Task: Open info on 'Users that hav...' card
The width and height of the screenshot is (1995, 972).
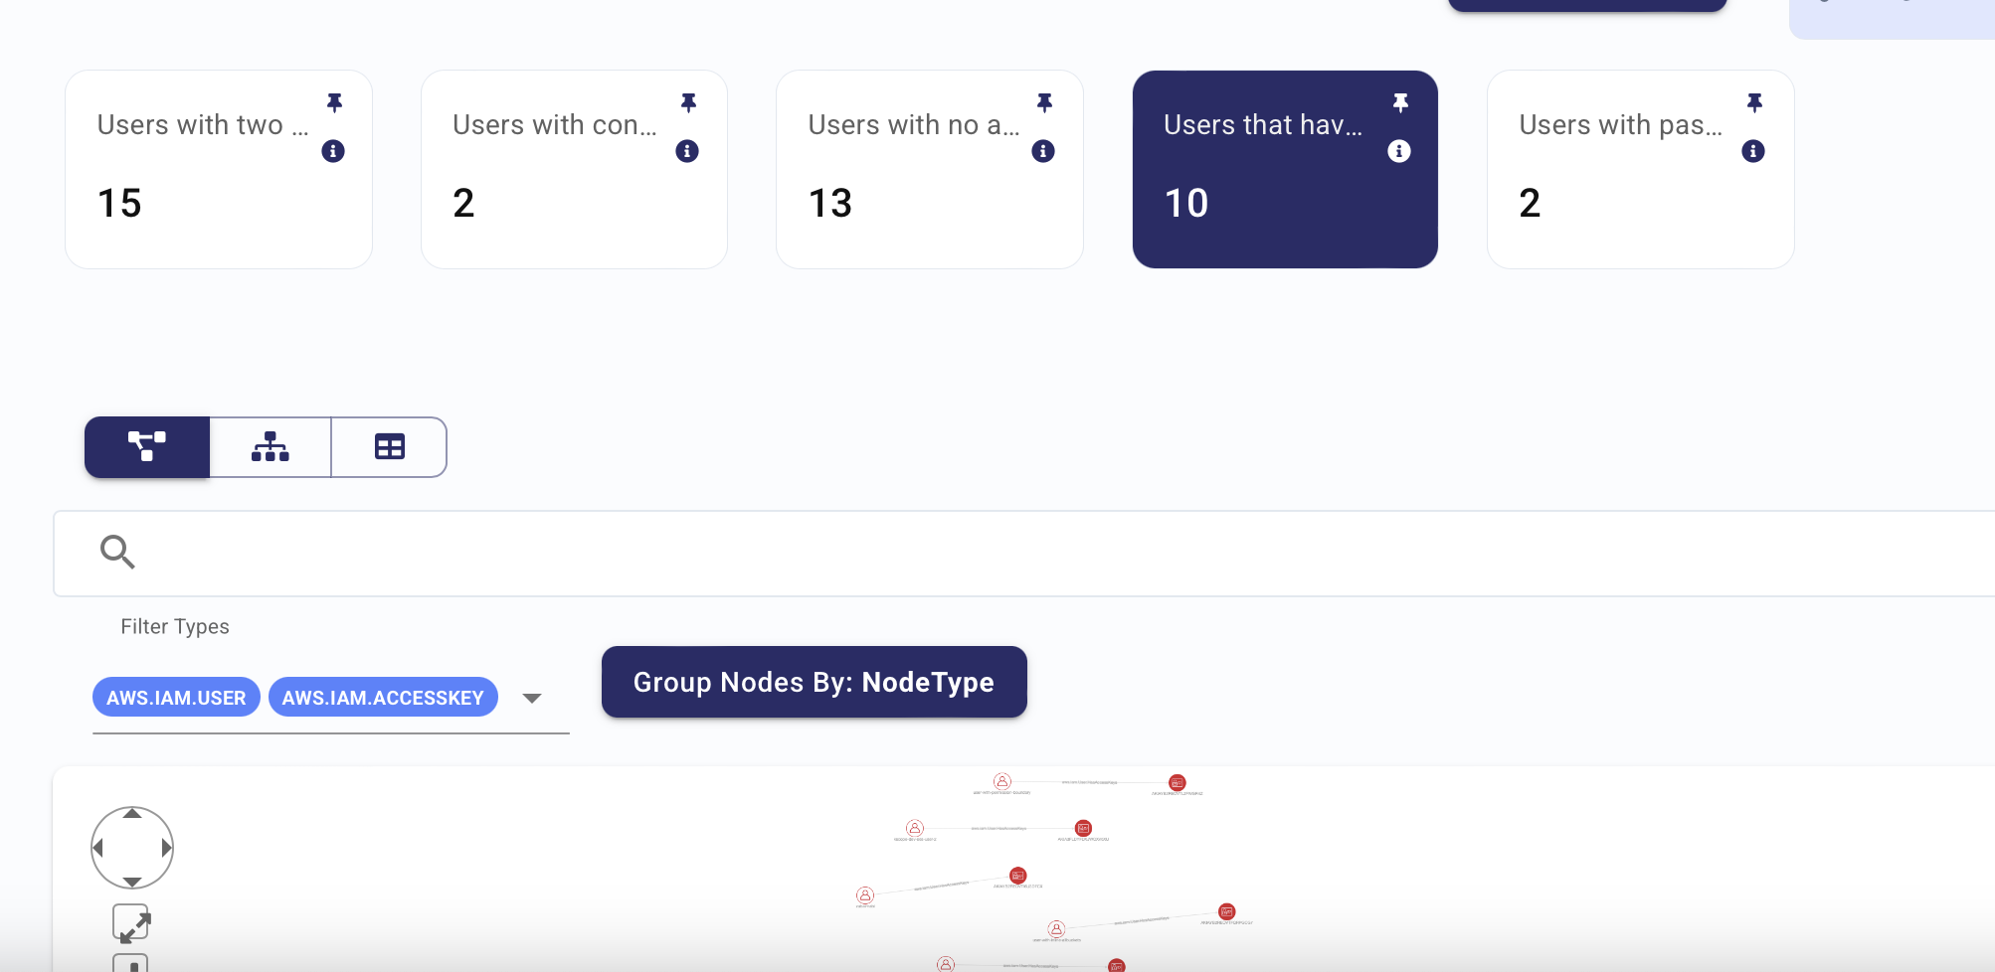Action: tap(1399, 151)
